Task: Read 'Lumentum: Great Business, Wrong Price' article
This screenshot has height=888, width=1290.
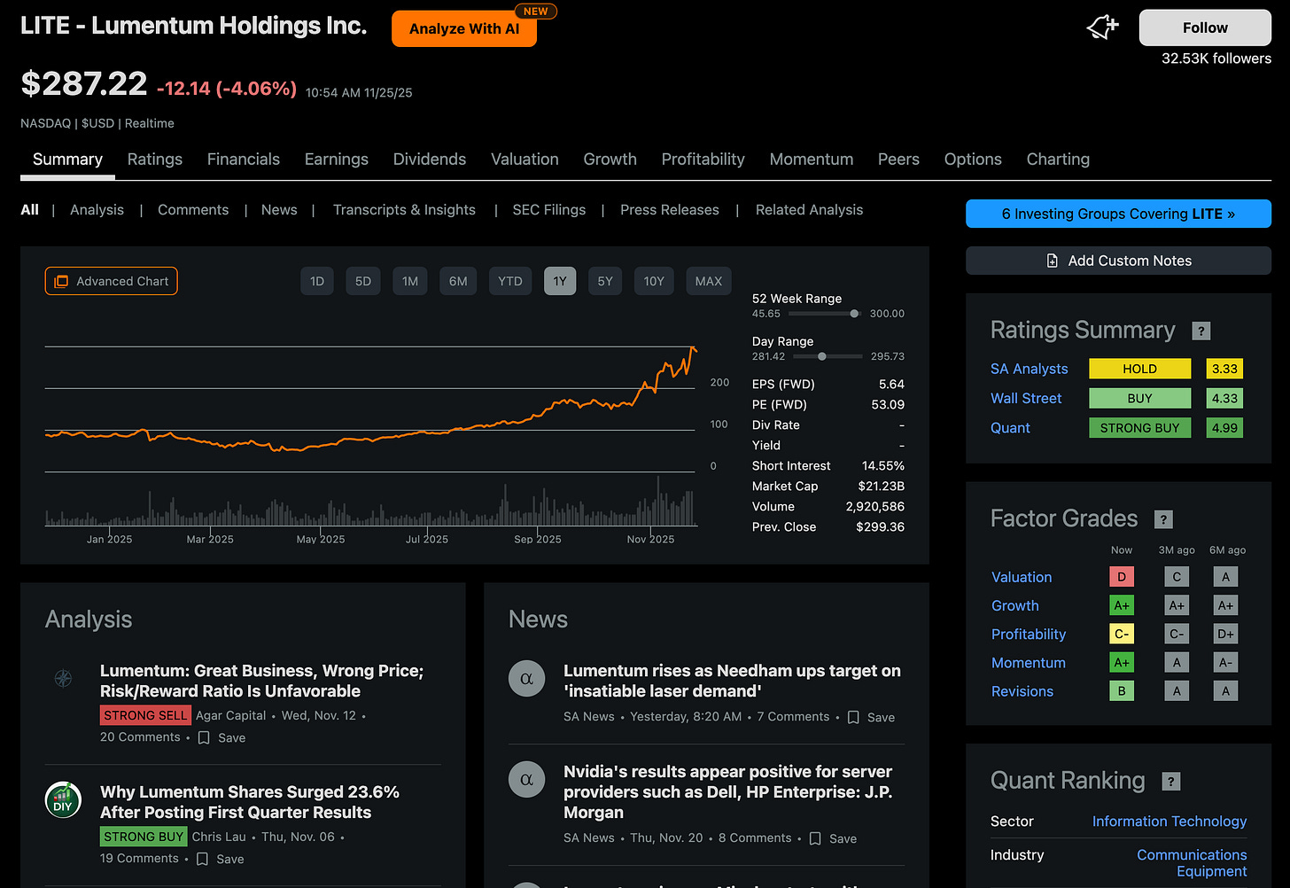Action: click(x=261, y=681)
